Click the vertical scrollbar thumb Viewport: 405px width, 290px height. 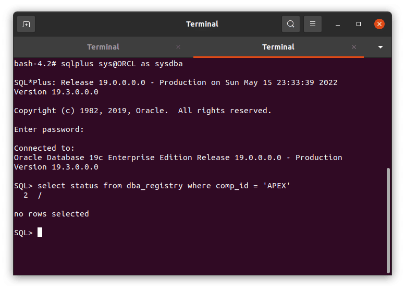pyautogui.click(x=388, y=219)
